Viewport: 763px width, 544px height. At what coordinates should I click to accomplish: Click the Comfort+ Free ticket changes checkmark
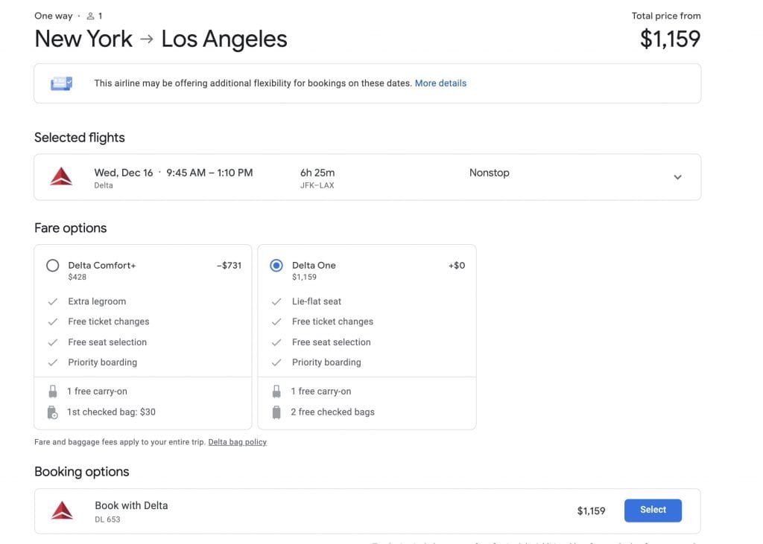[53, 321]
